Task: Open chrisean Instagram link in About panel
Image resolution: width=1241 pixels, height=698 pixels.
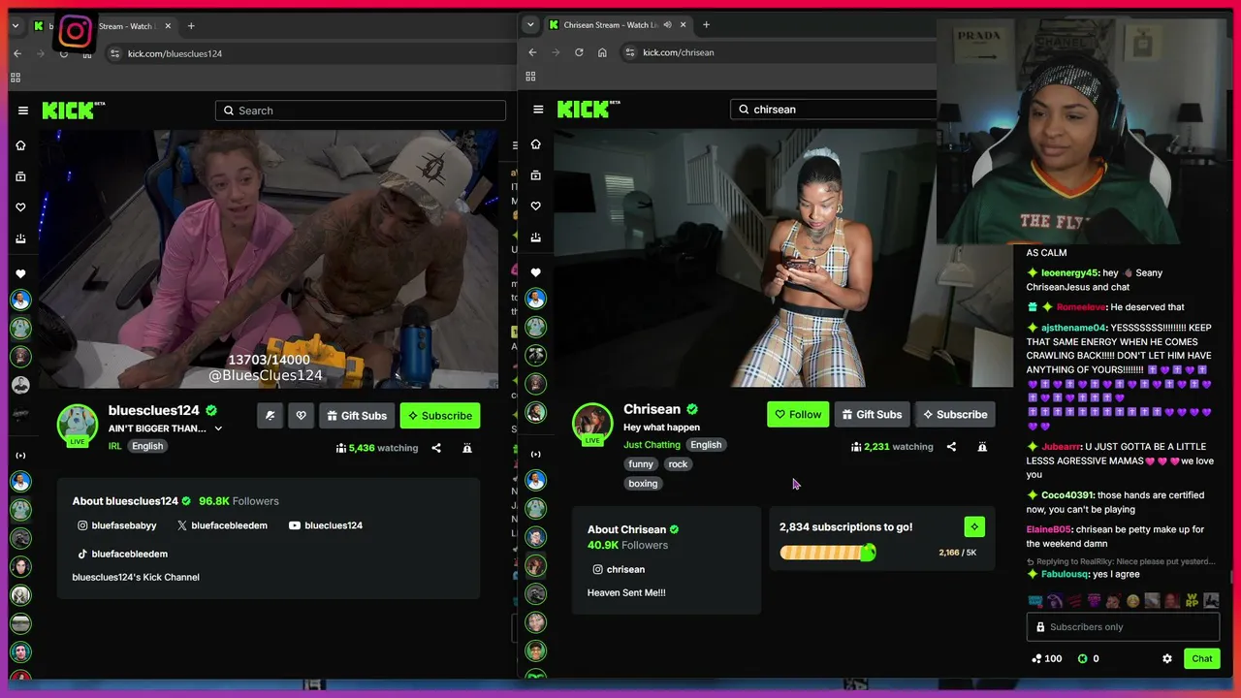Action: [x=619, y=569]
